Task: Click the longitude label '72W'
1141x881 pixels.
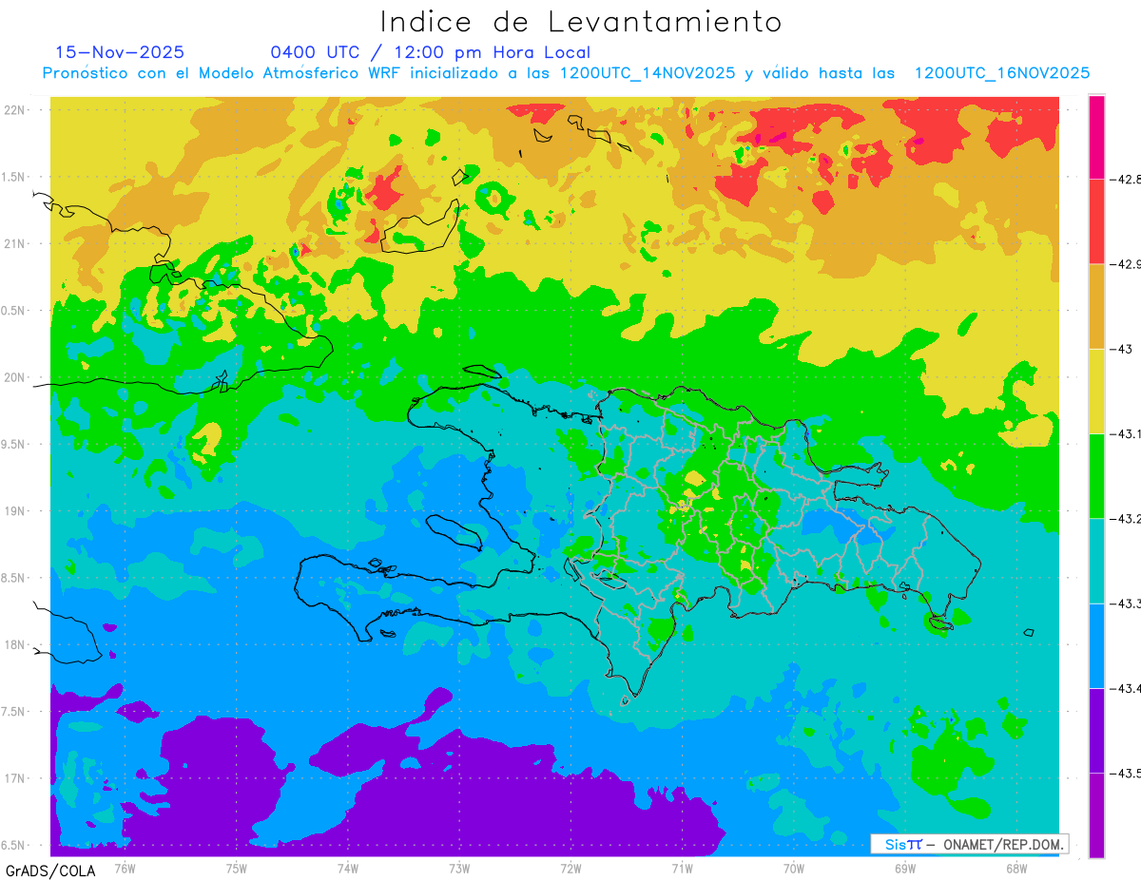Action: pyautogui.click(x=571, y=868)
